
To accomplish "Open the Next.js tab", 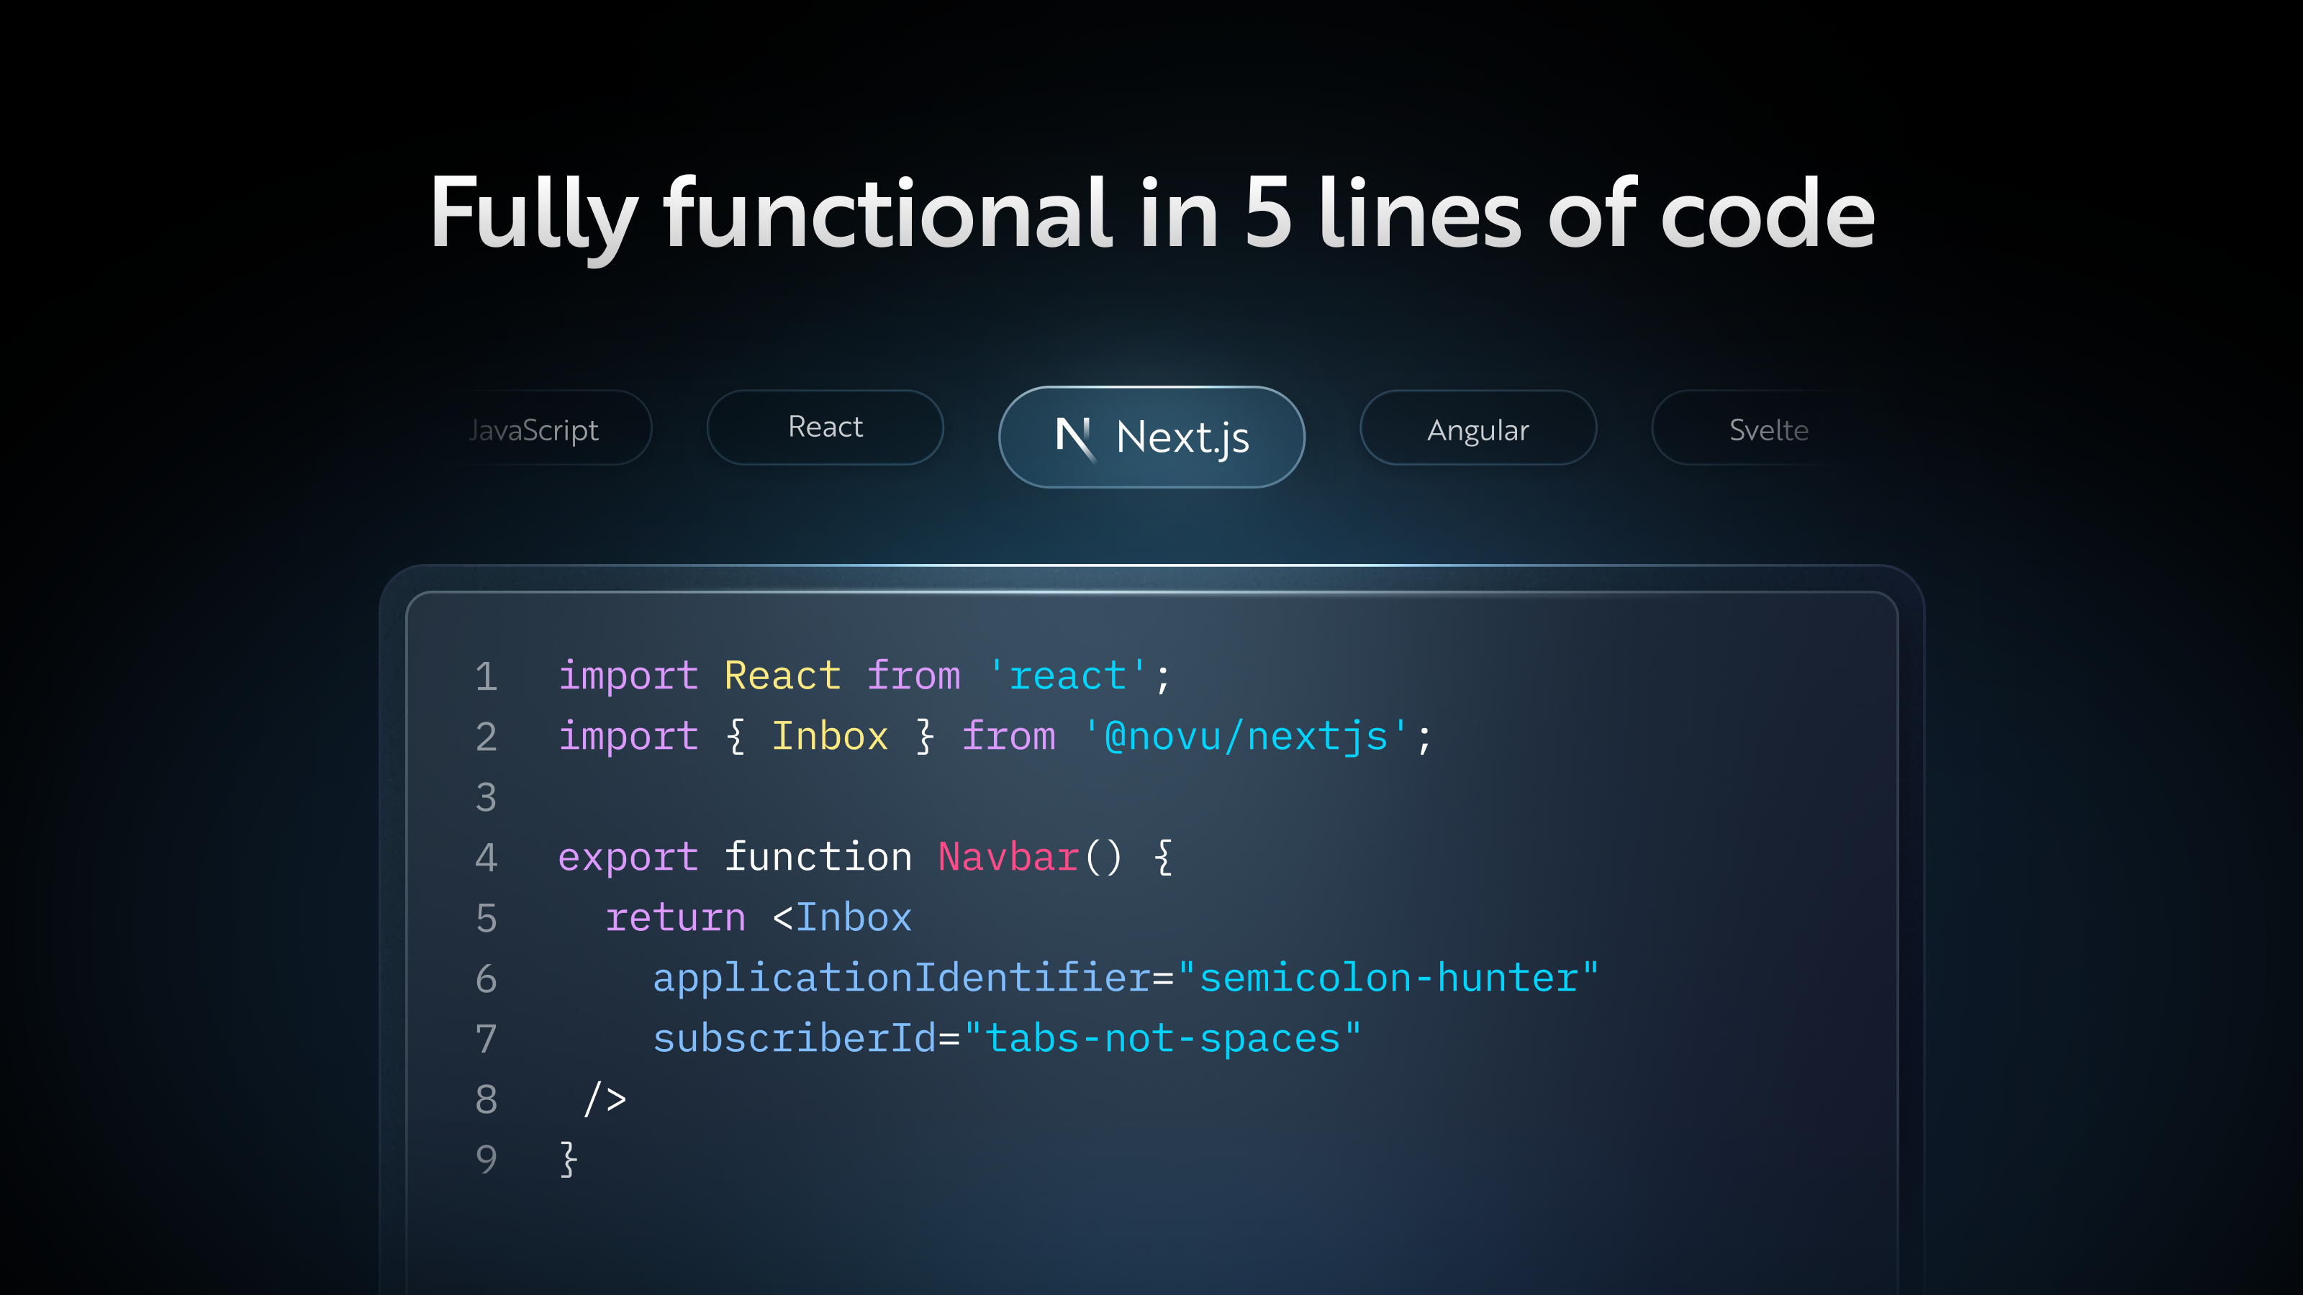I will pyautogui.click(x=1151, y=437).
